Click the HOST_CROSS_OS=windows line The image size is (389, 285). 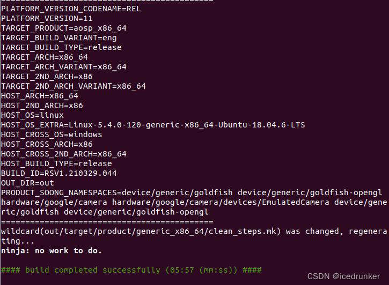52,134
